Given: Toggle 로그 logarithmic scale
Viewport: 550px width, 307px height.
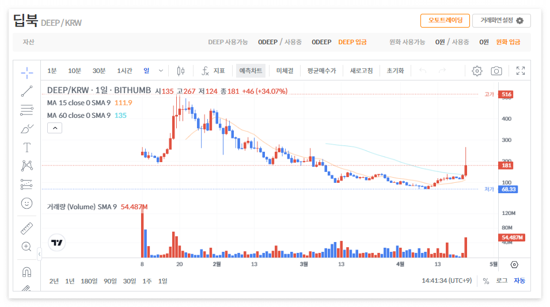Looking at the screenshot, I should [x=502, y=281].
